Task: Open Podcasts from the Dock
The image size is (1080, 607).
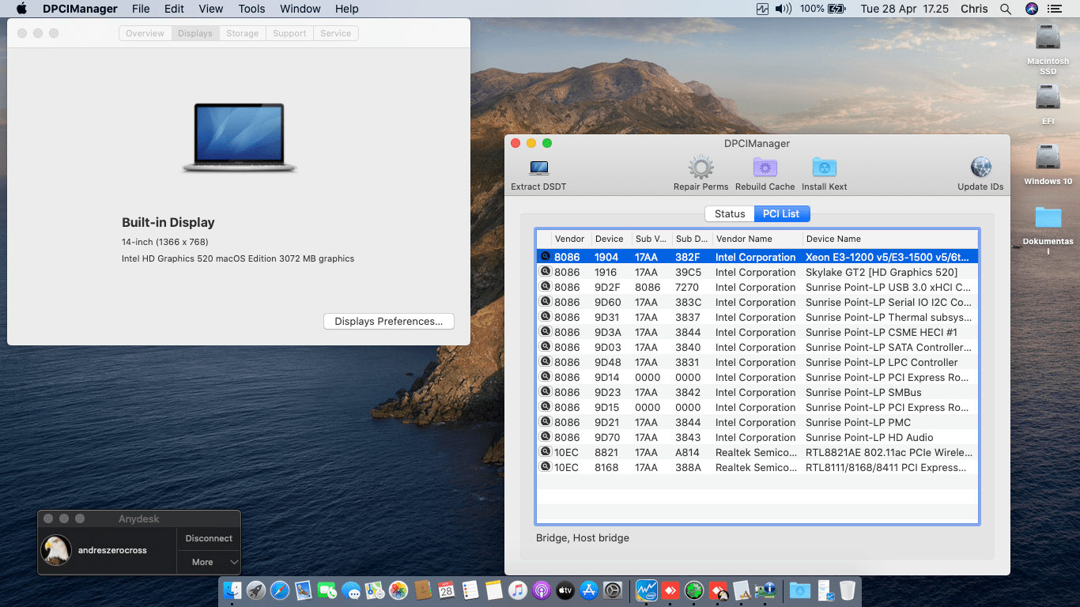Action: pos(542,590)
